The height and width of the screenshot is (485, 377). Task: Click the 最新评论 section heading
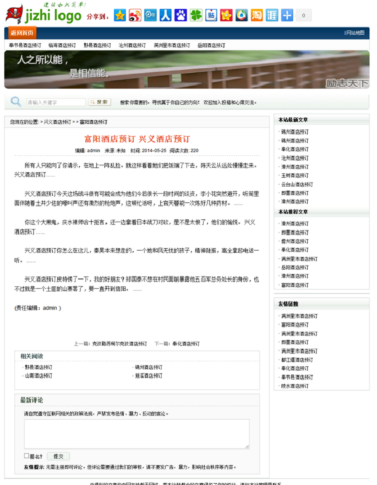click(31, 400)
